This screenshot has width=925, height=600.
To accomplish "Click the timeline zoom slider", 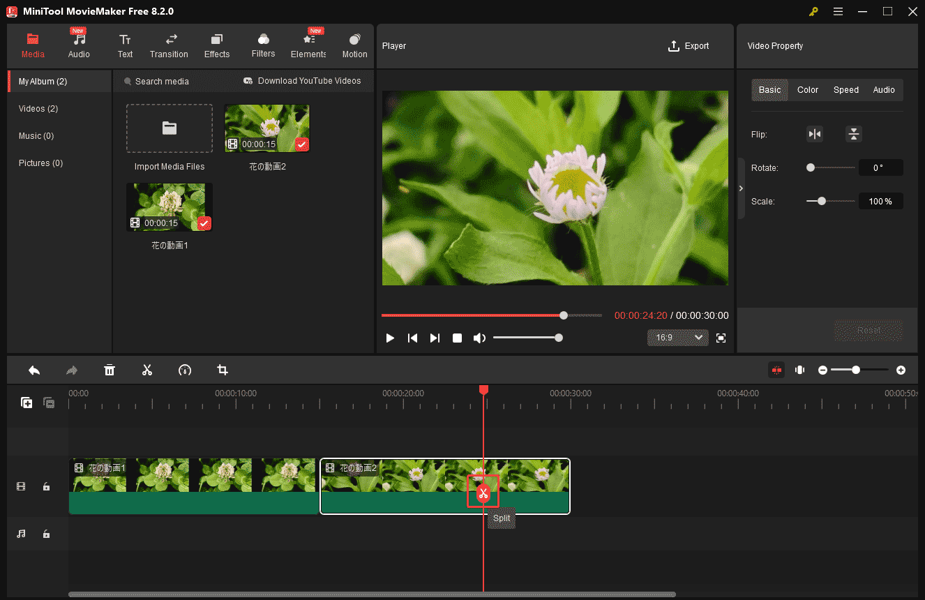I will pyautogui.click(x=859, y=370).
